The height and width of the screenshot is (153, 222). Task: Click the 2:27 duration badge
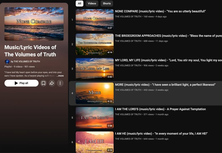click(x=110, y=28)
